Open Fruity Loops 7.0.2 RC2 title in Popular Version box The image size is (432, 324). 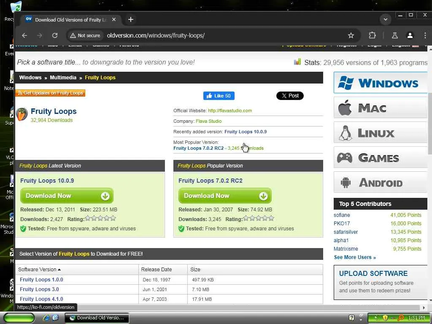tap(210, 181)
